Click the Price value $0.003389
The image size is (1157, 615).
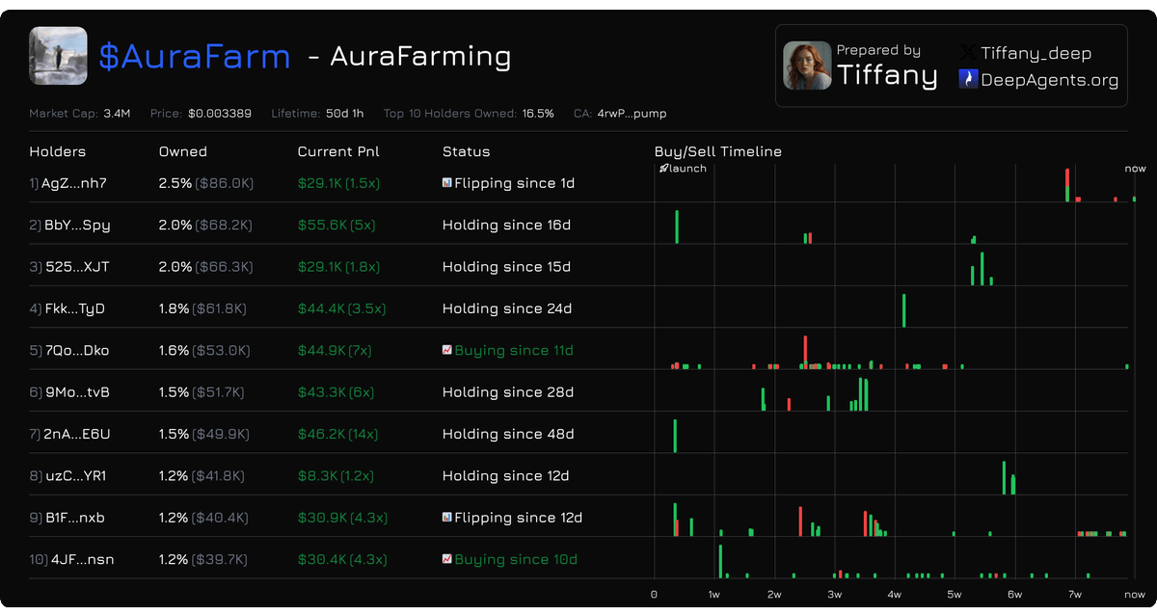point(220,114)
